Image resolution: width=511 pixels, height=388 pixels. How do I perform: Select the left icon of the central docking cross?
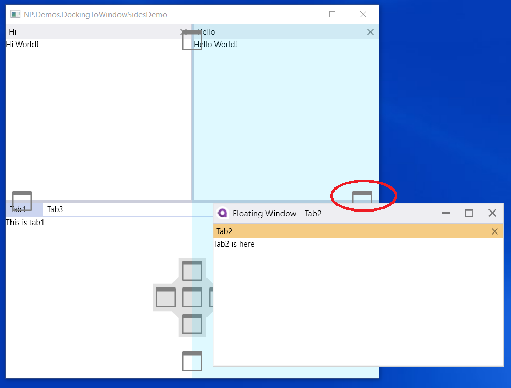165,297
